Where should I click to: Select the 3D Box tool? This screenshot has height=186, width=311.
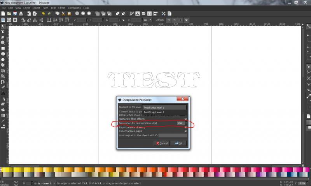[x=3, y=54]
